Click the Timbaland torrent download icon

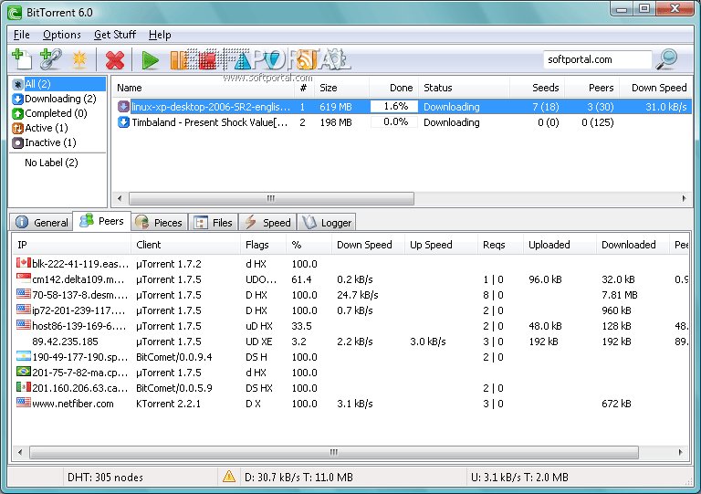tap(123, 122)
